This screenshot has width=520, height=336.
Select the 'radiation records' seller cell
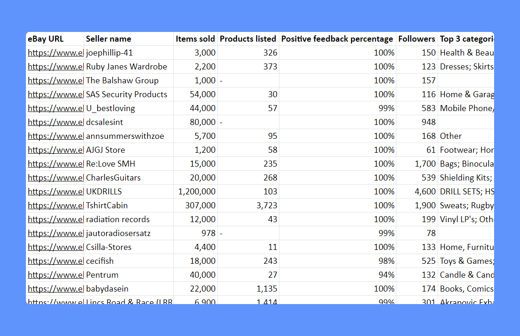click(x=118, y=219)
